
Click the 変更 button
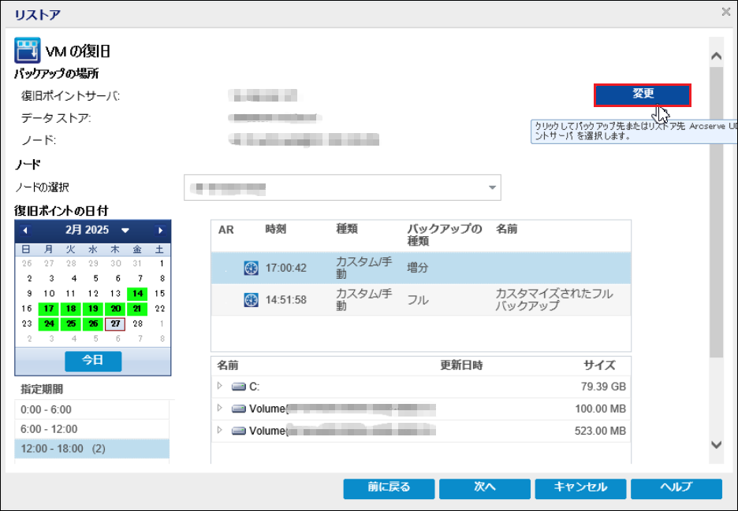pyautogui.click(x=643, y=95)
